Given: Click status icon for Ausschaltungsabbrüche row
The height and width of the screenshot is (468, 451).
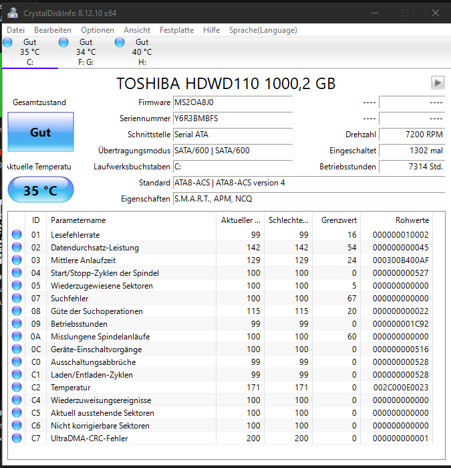Looking at the screenshot, I should pyautogui.click(x=17, y=362).
